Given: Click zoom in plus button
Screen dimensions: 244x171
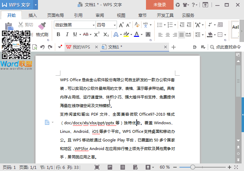Looking at the screenshot, I should coord(230,167).
